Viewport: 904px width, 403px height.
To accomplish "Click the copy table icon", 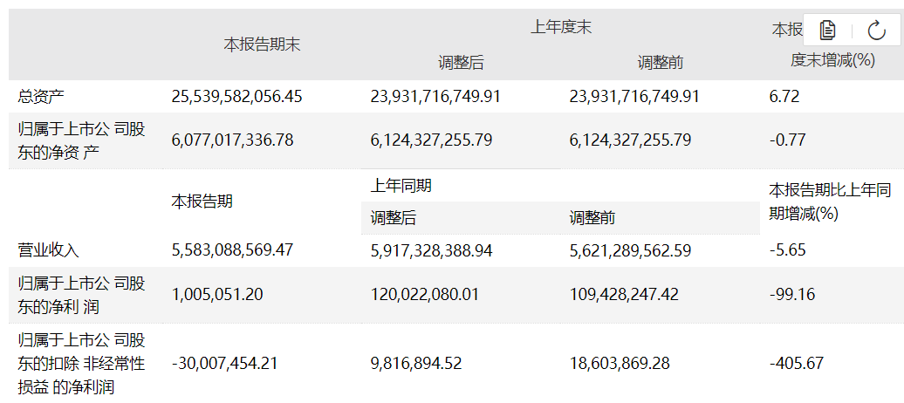I will (x=827, y=31).
